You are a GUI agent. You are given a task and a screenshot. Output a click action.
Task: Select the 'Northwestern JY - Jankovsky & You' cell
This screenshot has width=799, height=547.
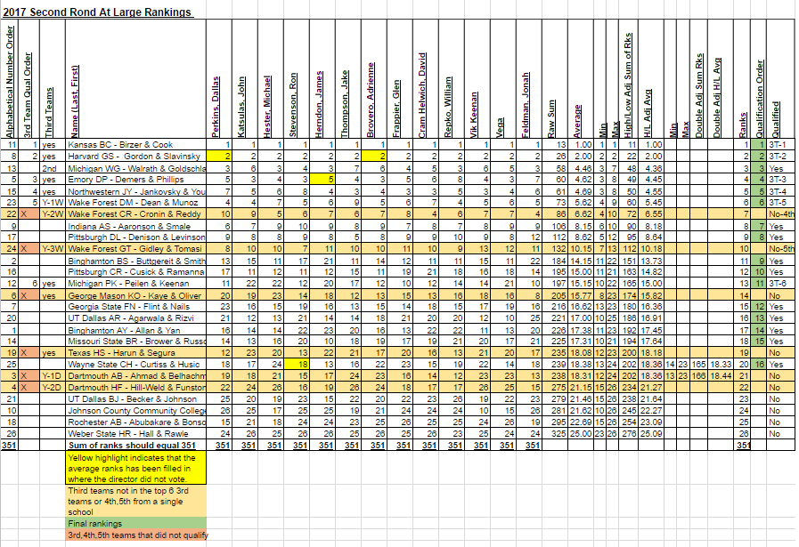pyautogui.click(x=135, y=191)
